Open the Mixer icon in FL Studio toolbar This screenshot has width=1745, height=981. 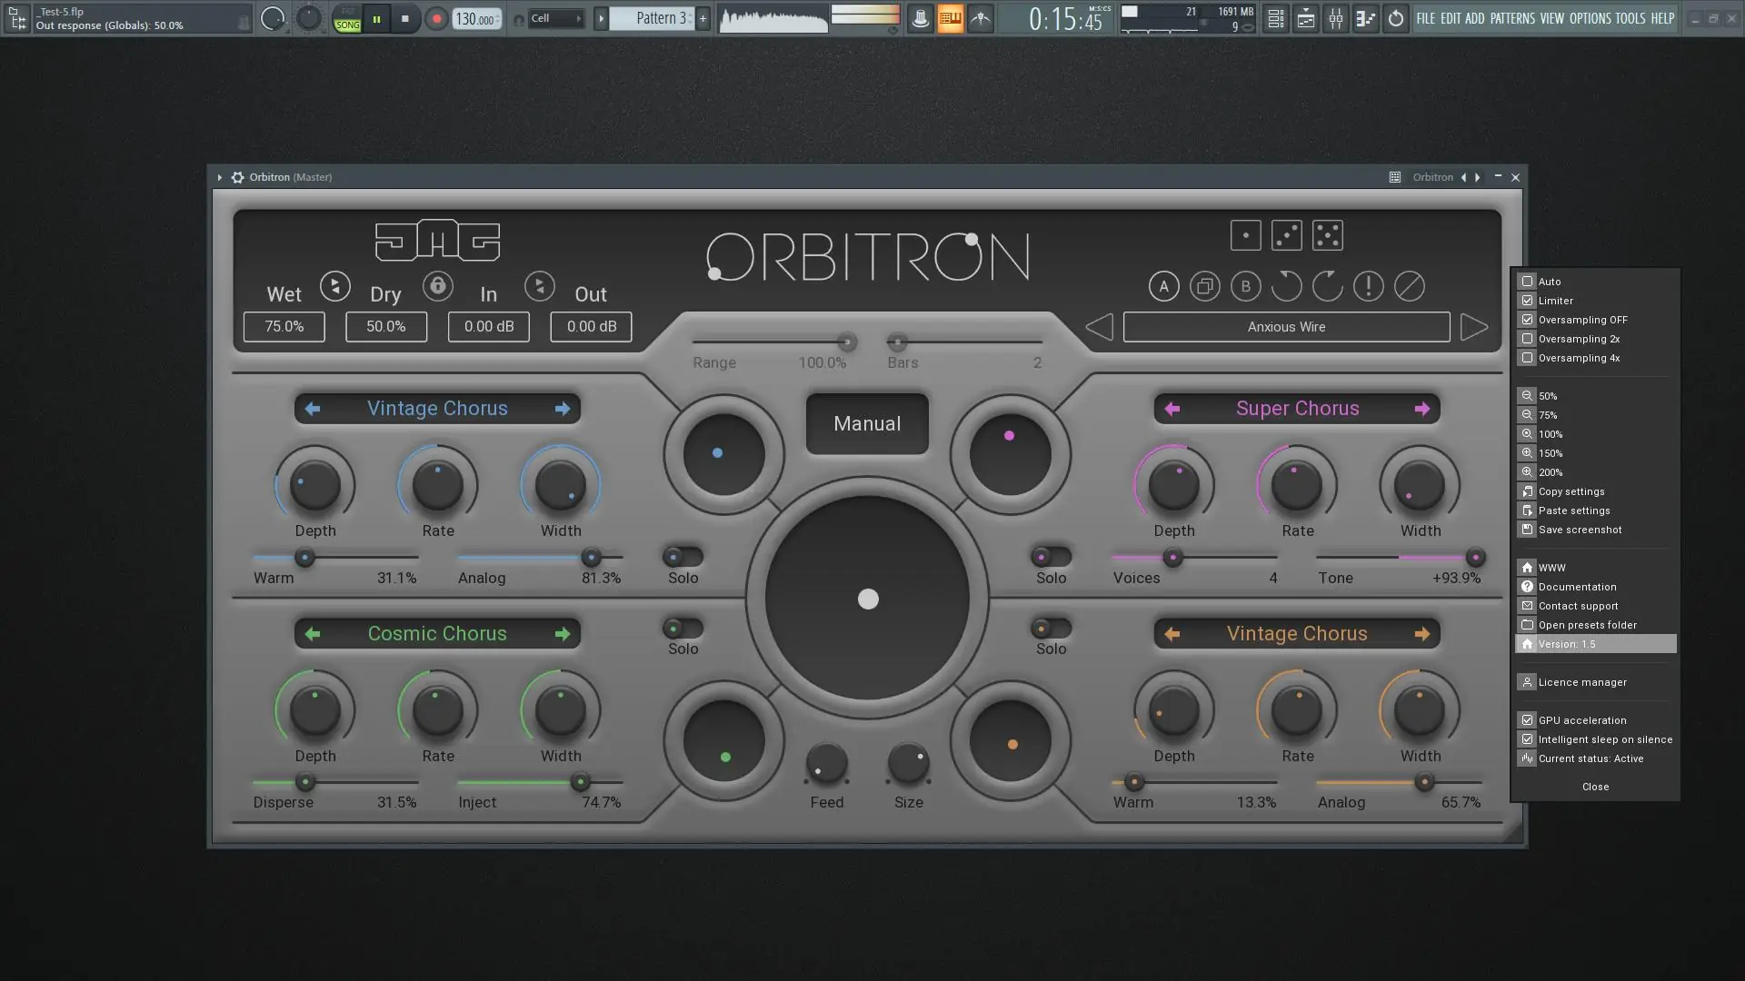(x=1336, y=18)
